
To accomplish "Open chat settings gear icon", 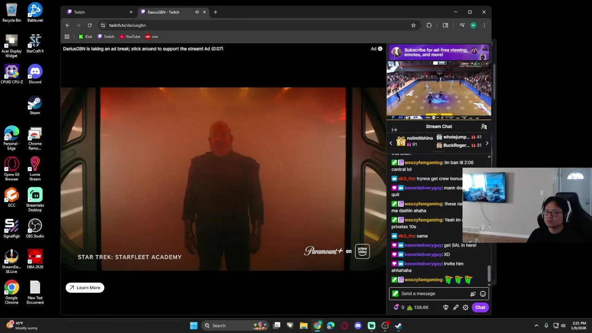I will pyautogui.click(x=466, y=308).
